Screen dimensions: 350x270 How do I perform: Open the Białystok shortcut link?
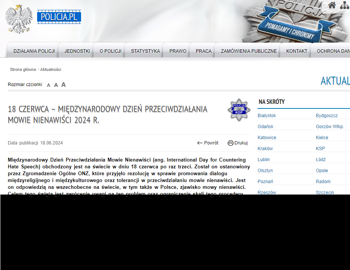(267, 116)
